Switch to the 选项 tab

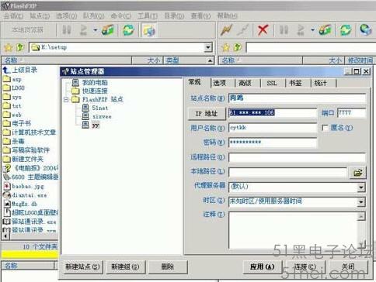click(x=220, y=83)
